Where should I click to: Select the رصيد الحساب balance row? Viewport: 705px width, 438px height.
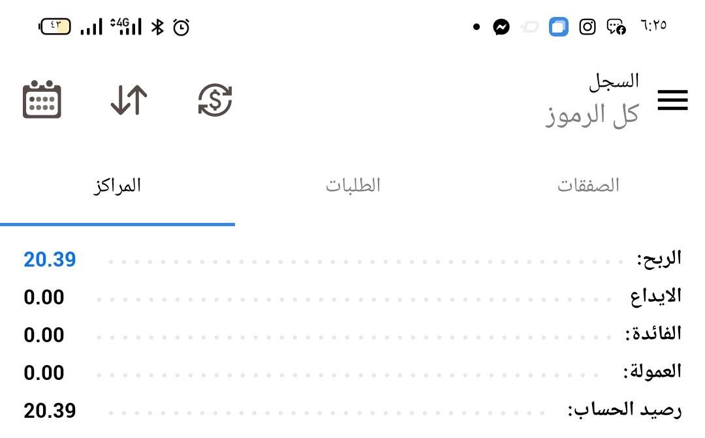point(624,410)
